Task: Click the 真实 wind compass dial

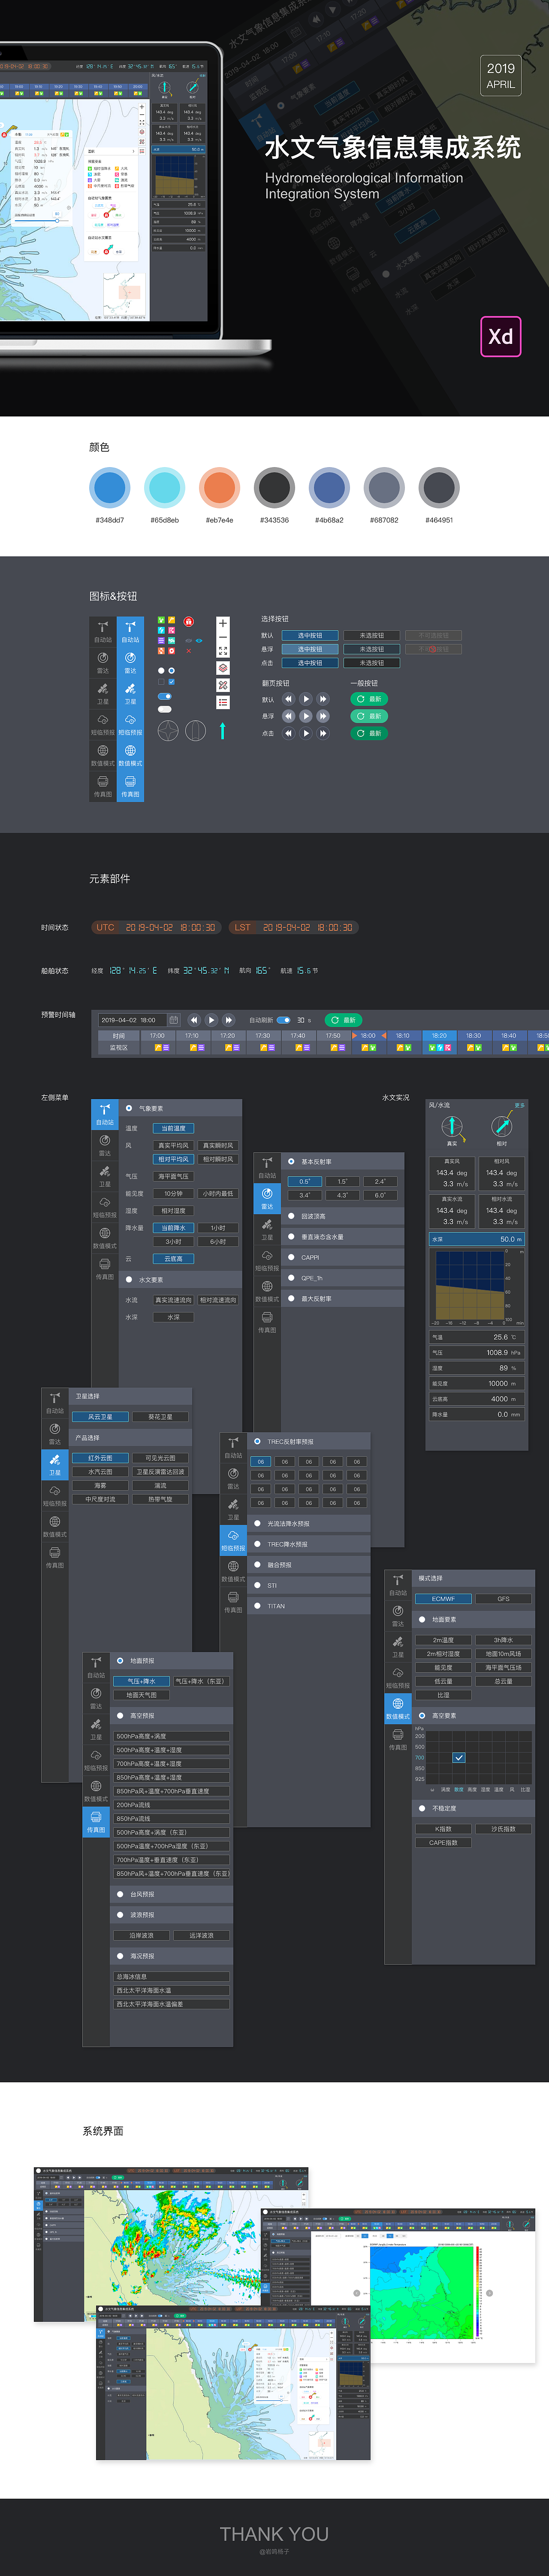Action: (452, 1126)
